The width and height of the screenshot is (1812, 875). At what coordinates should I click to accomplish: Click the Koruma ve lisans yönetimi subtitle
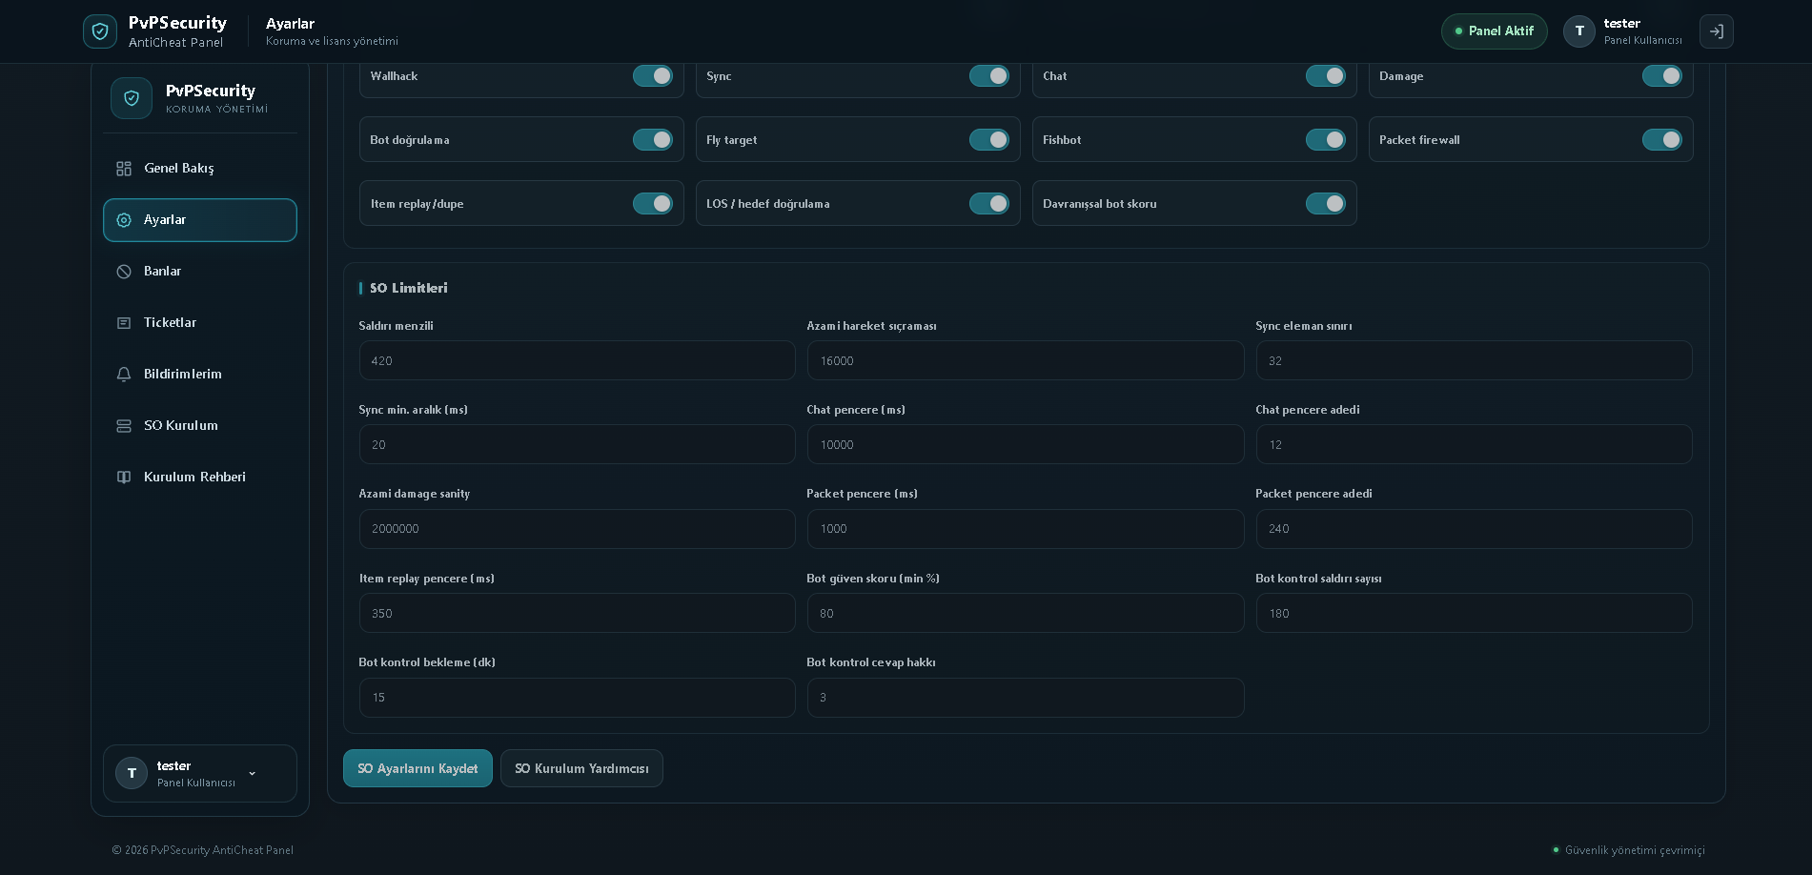pyautogui.click(x=332, y=41)
